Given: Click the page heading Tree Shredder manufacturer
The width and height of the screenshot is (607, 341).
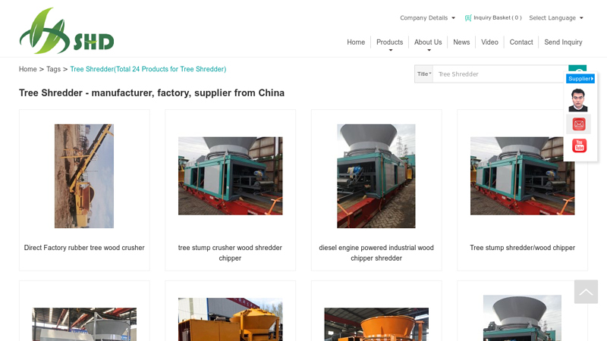Looking at the screenshot, I should click(152, 93).
